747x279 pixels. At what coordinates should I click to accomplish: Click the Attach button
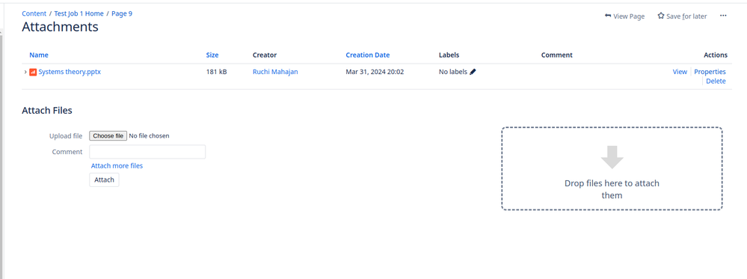pyautogui.click(x=105, y=180)
